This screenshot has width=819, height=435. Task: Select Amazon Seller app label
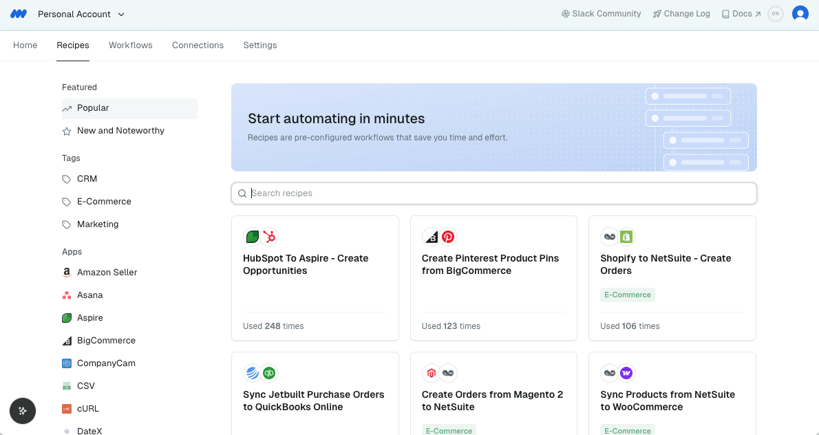pos(107,272)
